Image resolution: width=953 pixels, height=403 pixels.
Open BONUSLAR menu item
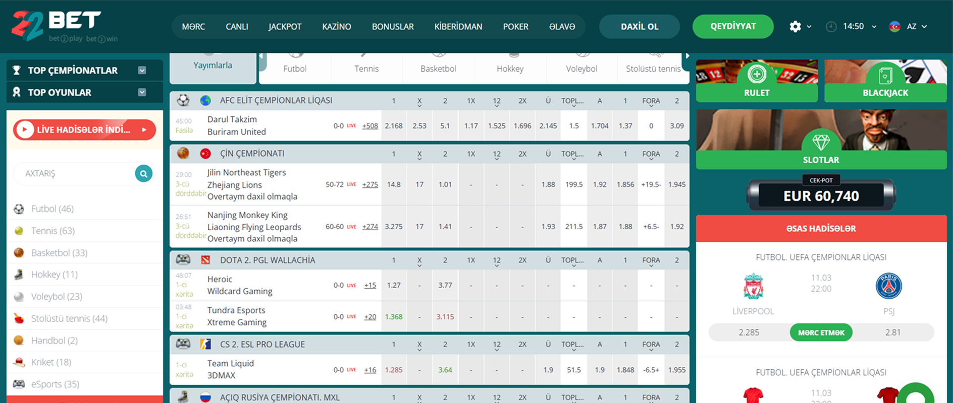(x=393, y=27)
